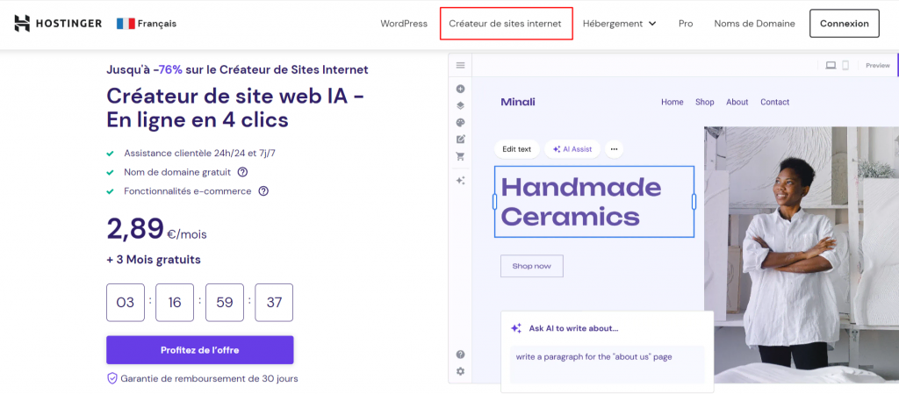
Task: Switch to mobile preview view
Action: tap(845, 65)
